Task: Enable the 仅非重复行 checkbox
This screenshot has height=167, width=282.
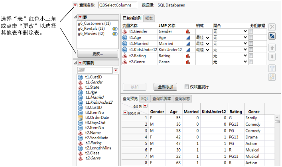Action: 187,87
